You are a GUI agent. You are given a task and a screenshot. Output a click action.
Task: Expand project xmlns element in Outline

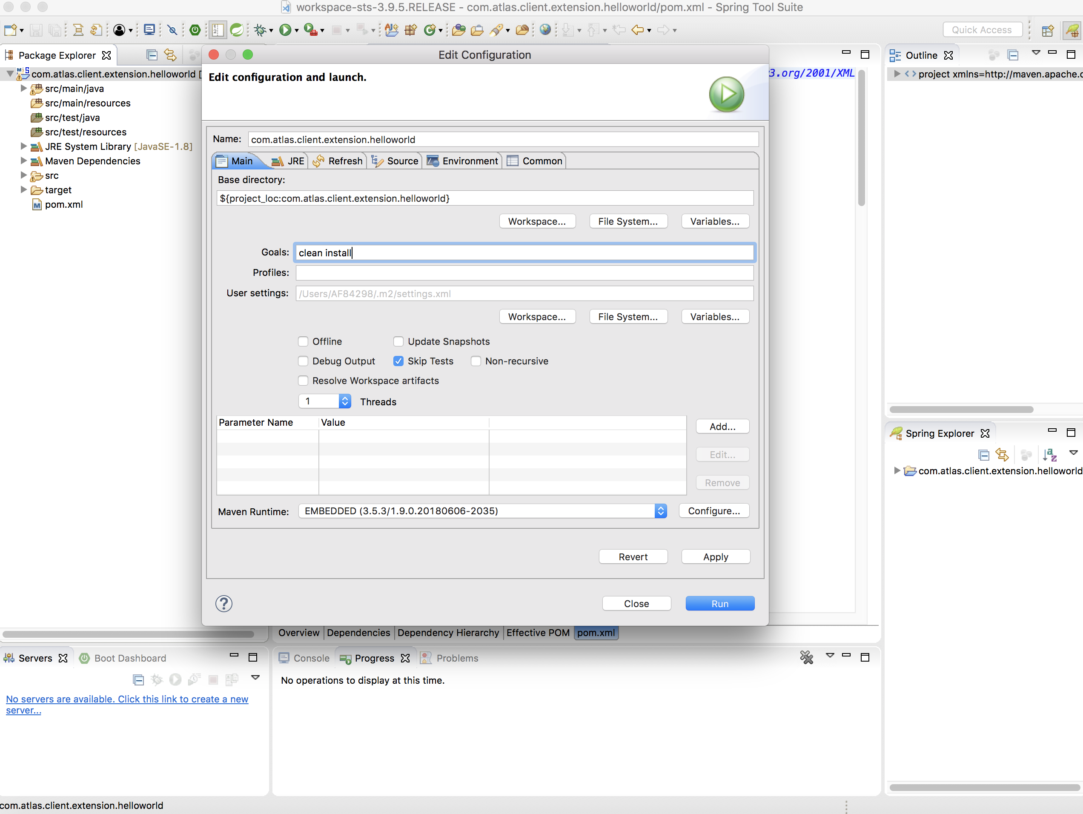coord(897,74)
